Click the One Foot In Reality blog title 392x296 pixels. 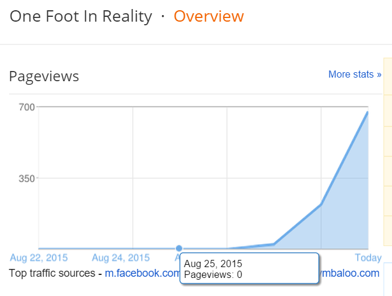point(81,16)
